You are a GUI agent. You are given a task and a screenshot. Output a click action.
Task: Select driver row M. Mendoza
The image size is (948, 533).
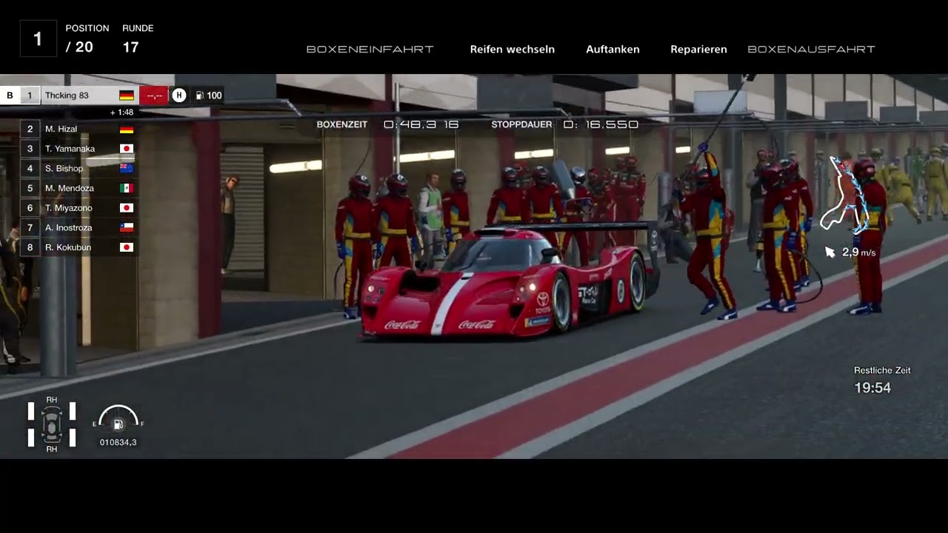point(78,188)
